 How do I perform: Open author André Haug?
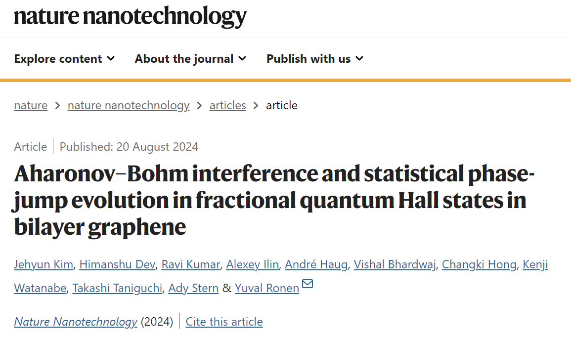[316, 264]
